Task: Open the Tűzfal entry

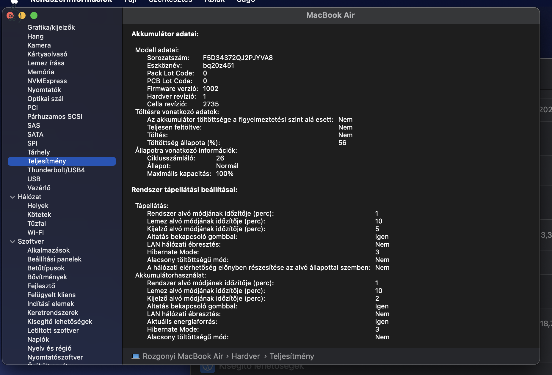Action: click(37, 223)
